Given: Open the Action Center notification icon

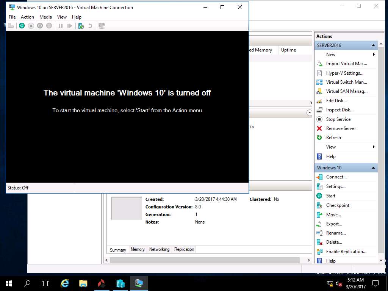Looking at the screenshot, I should [375, 283].
